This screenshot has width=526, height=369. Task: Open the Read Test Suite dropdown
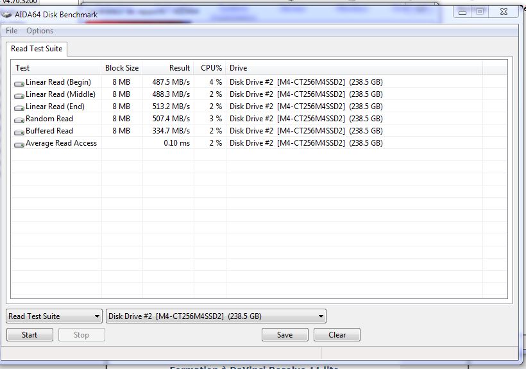tap(54, 316)
